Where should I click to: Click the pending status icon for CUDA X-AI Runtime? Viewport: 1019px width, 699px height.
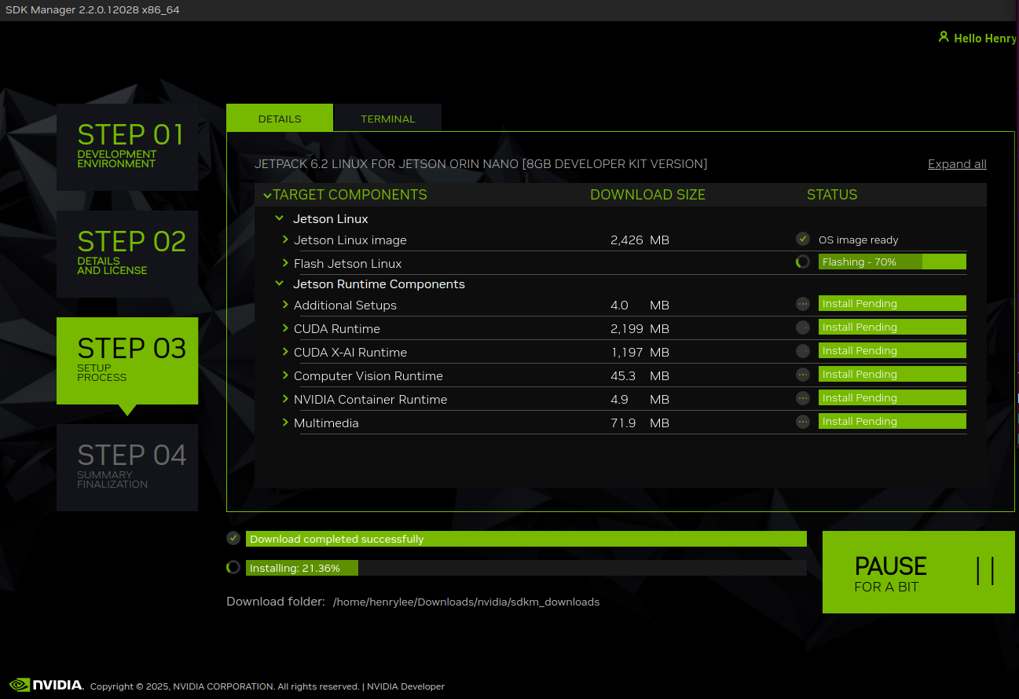(x=802, y=351)
